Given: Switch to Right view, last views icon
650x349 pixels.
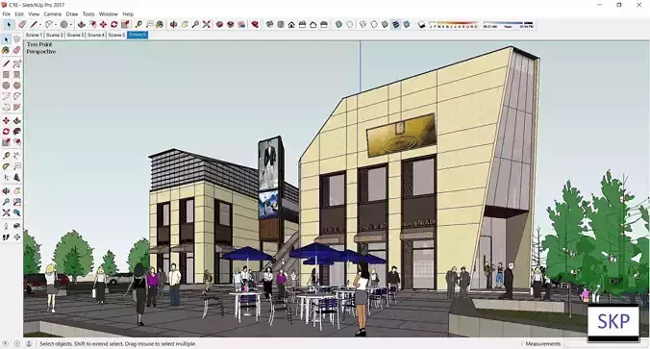Looking at the screenshot, I should [324, 24].
